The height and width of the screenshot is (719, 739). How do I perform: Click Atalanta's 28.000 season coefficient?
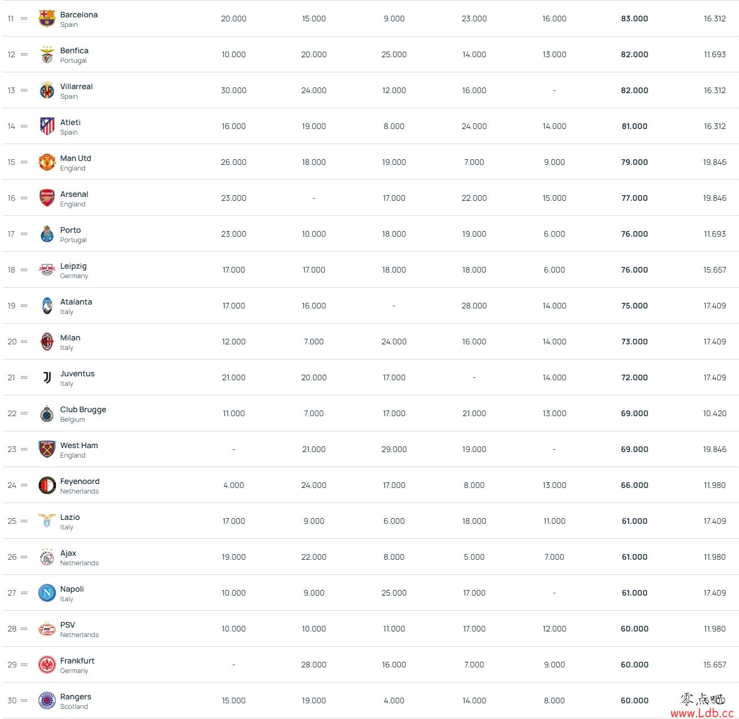pyautogui.click(x=474, y=306)
